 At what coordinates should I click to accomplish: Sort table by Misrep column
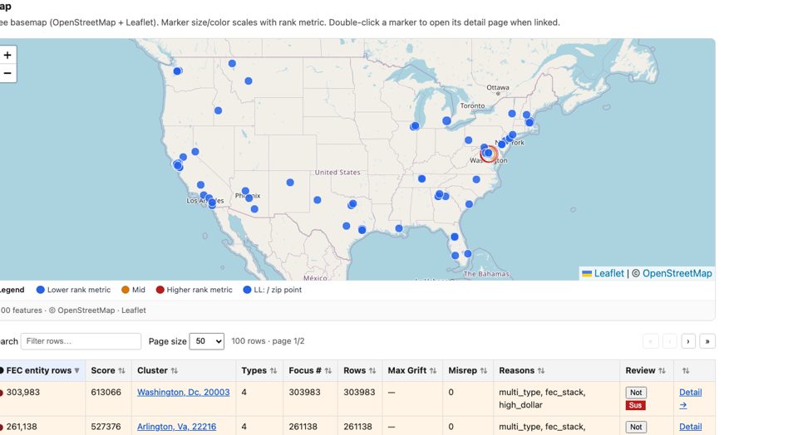tap(467, 370)
